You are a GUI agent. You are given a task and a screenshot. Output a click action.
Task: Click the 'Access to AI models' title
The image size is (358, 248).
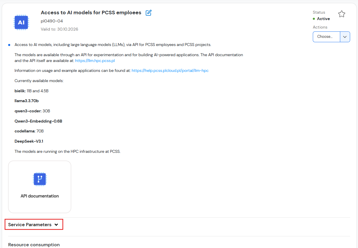point(91,13)
